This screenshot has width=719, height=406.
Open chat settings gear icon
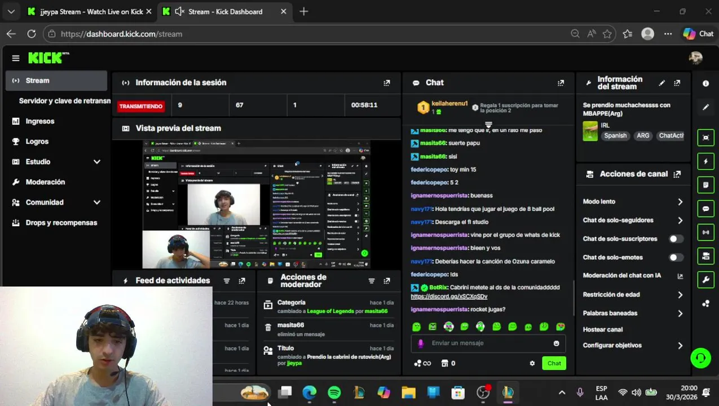(x=532, y=364)
